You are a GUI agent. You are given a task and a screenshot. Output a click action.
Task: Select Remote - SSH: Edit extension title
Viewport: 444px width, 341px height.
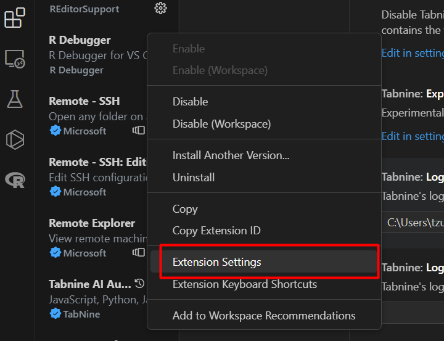[97, 162]
